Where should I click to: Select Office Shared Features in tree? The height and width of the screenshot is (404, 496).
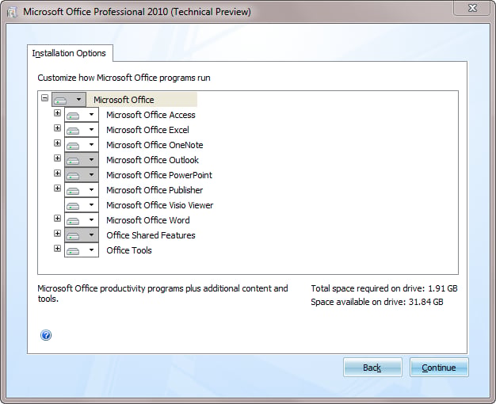151,235
